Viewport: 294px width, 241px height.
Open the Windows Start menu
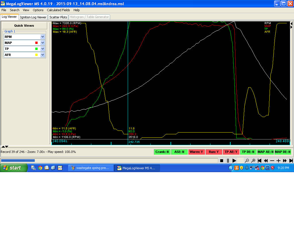tap(13, 168)
